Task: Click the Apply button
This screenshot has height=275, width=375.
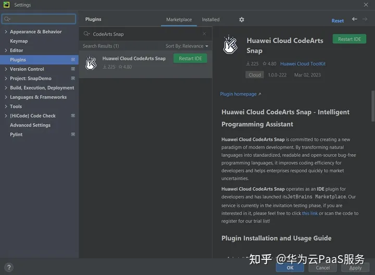Action: click(x=355, y=268)
